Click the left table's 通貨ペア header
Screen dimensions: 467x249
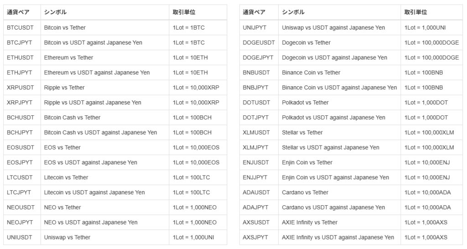18,12
